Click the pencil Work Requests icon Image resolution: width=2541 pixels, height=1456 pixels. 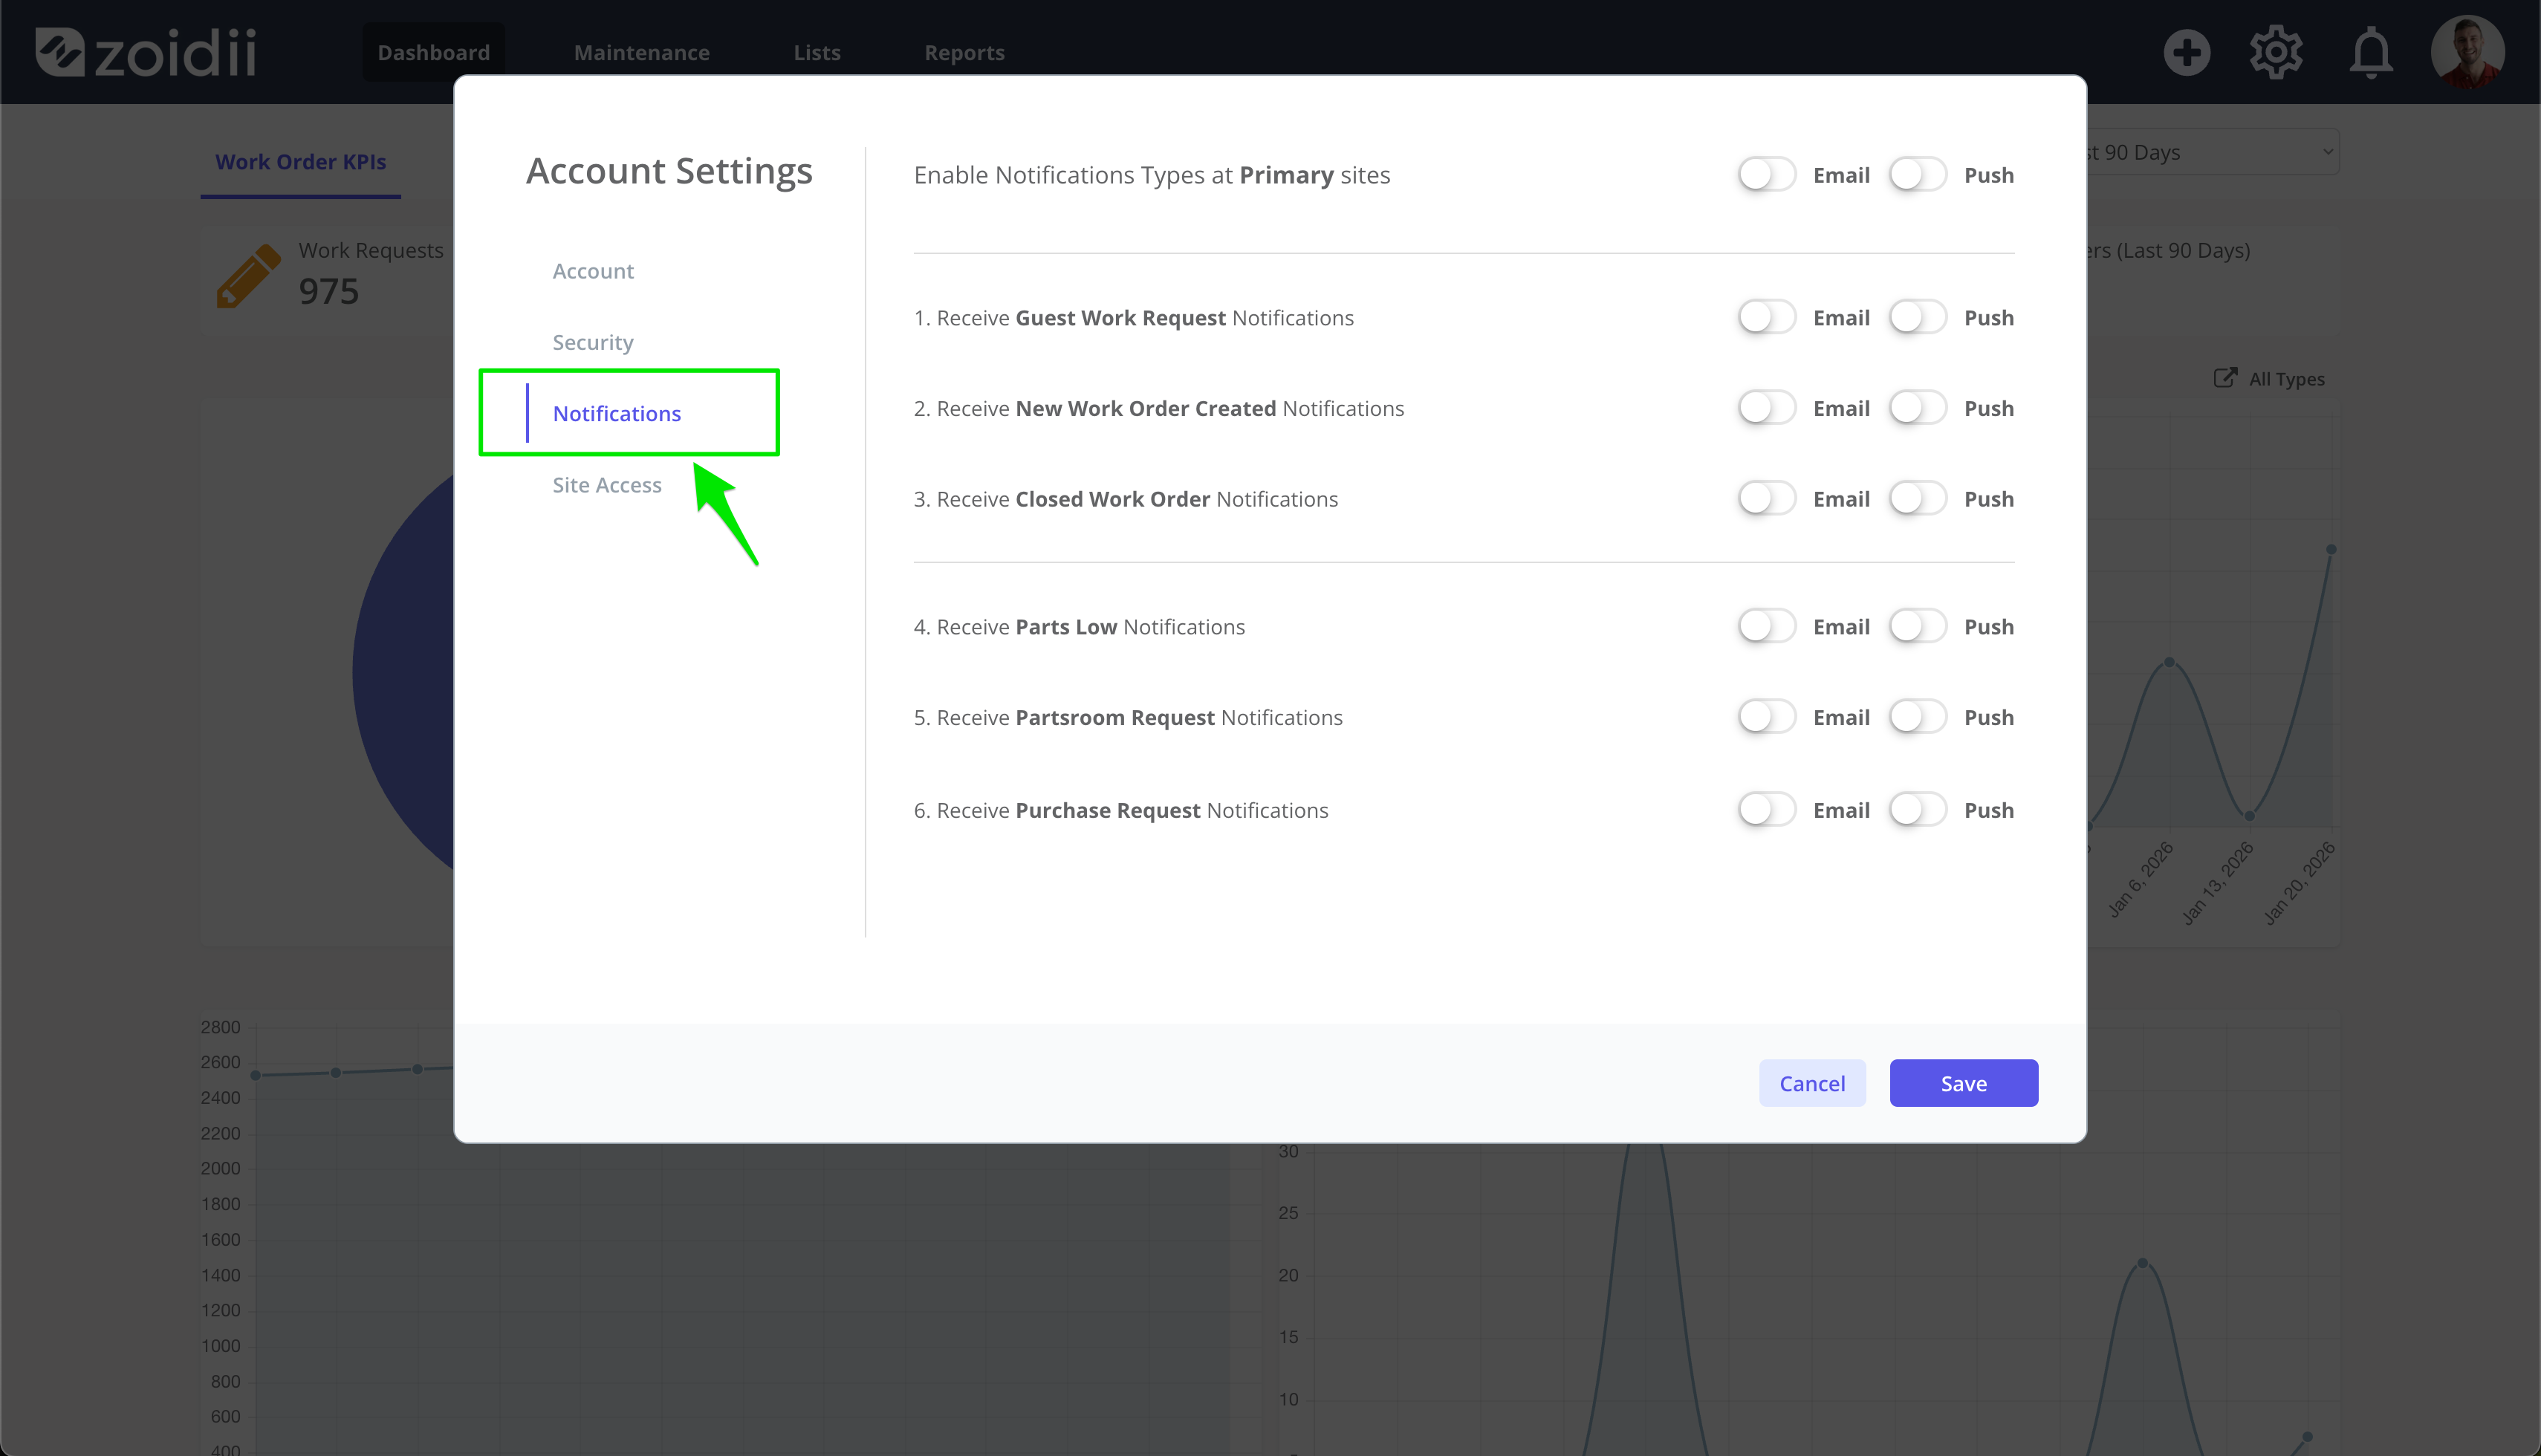(248, 276)
